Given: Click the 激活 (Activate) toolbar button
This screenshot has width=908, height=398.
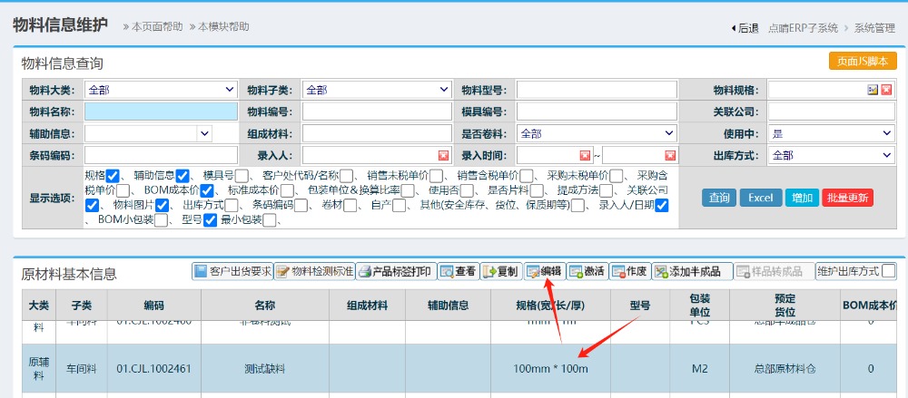Looking at the screenshot, I should (587, 271).
